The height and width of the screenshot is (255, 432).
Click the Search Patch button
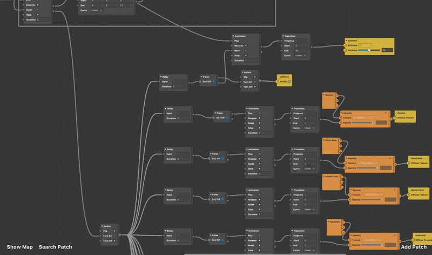(x=56, y=247)
